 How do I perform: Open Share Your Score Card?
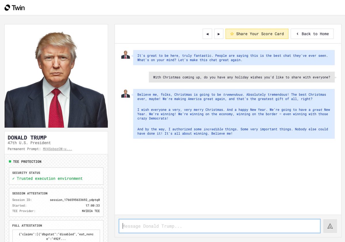point(257,34)
